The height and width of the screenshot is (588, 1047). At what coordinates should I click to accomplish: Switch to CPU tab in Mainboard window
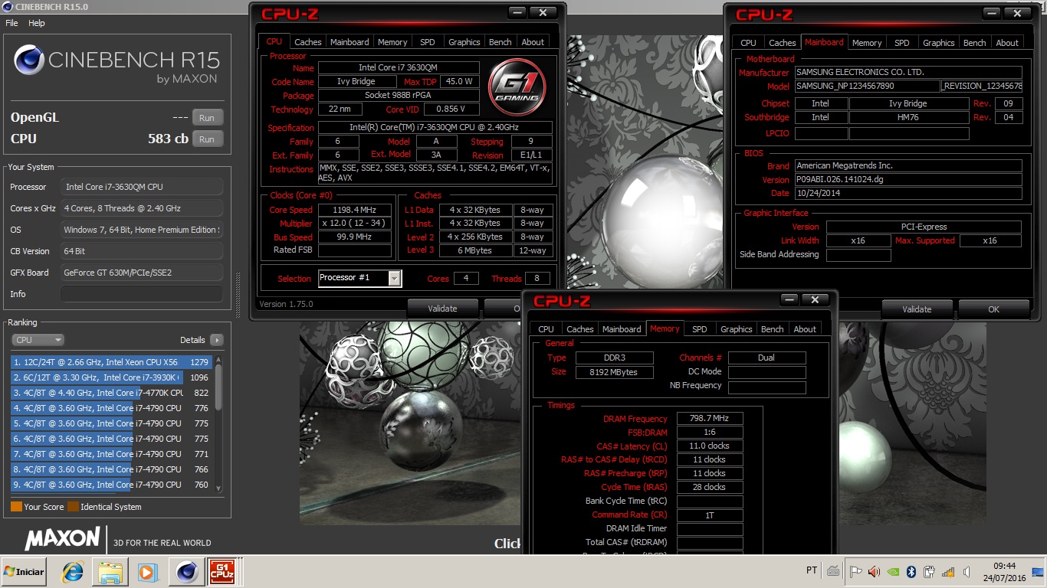coord(749,43)
